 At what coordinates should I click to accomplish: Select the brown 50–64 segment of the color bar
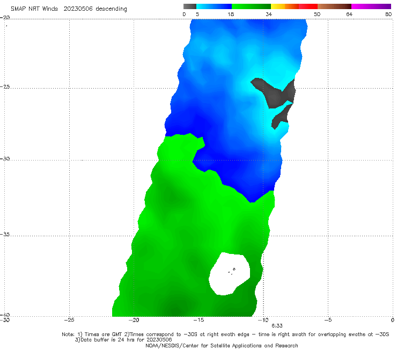point(334,6)
